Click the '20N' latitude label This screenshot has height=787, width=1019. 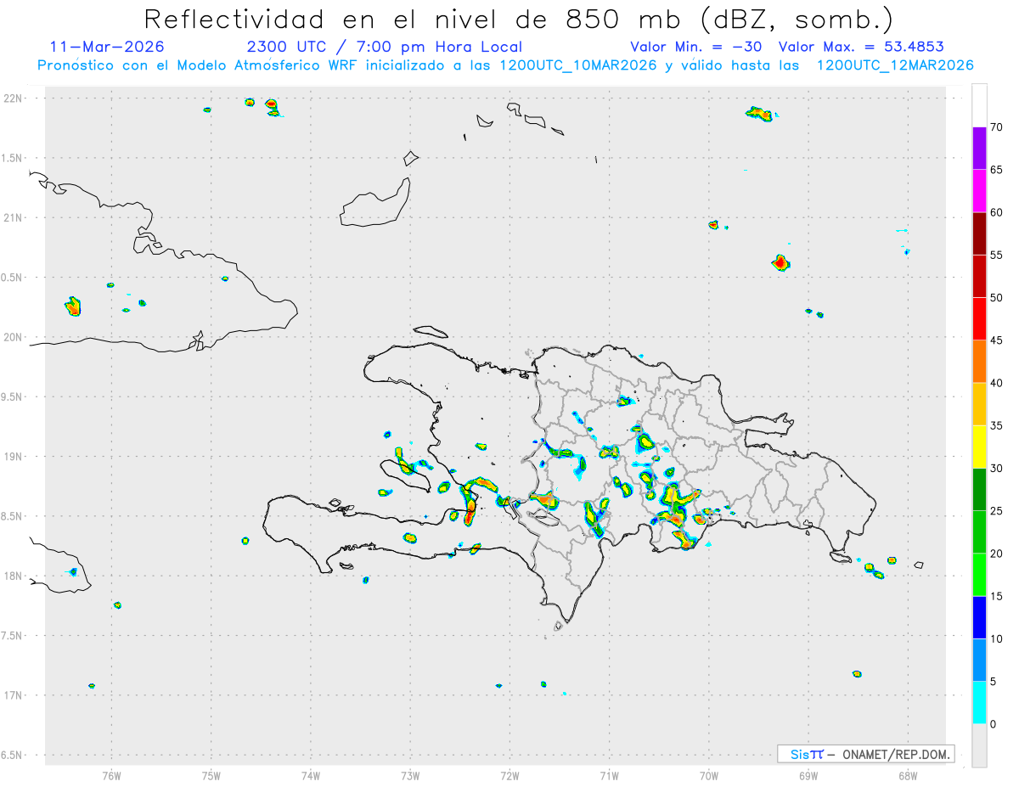pos(14,337)
